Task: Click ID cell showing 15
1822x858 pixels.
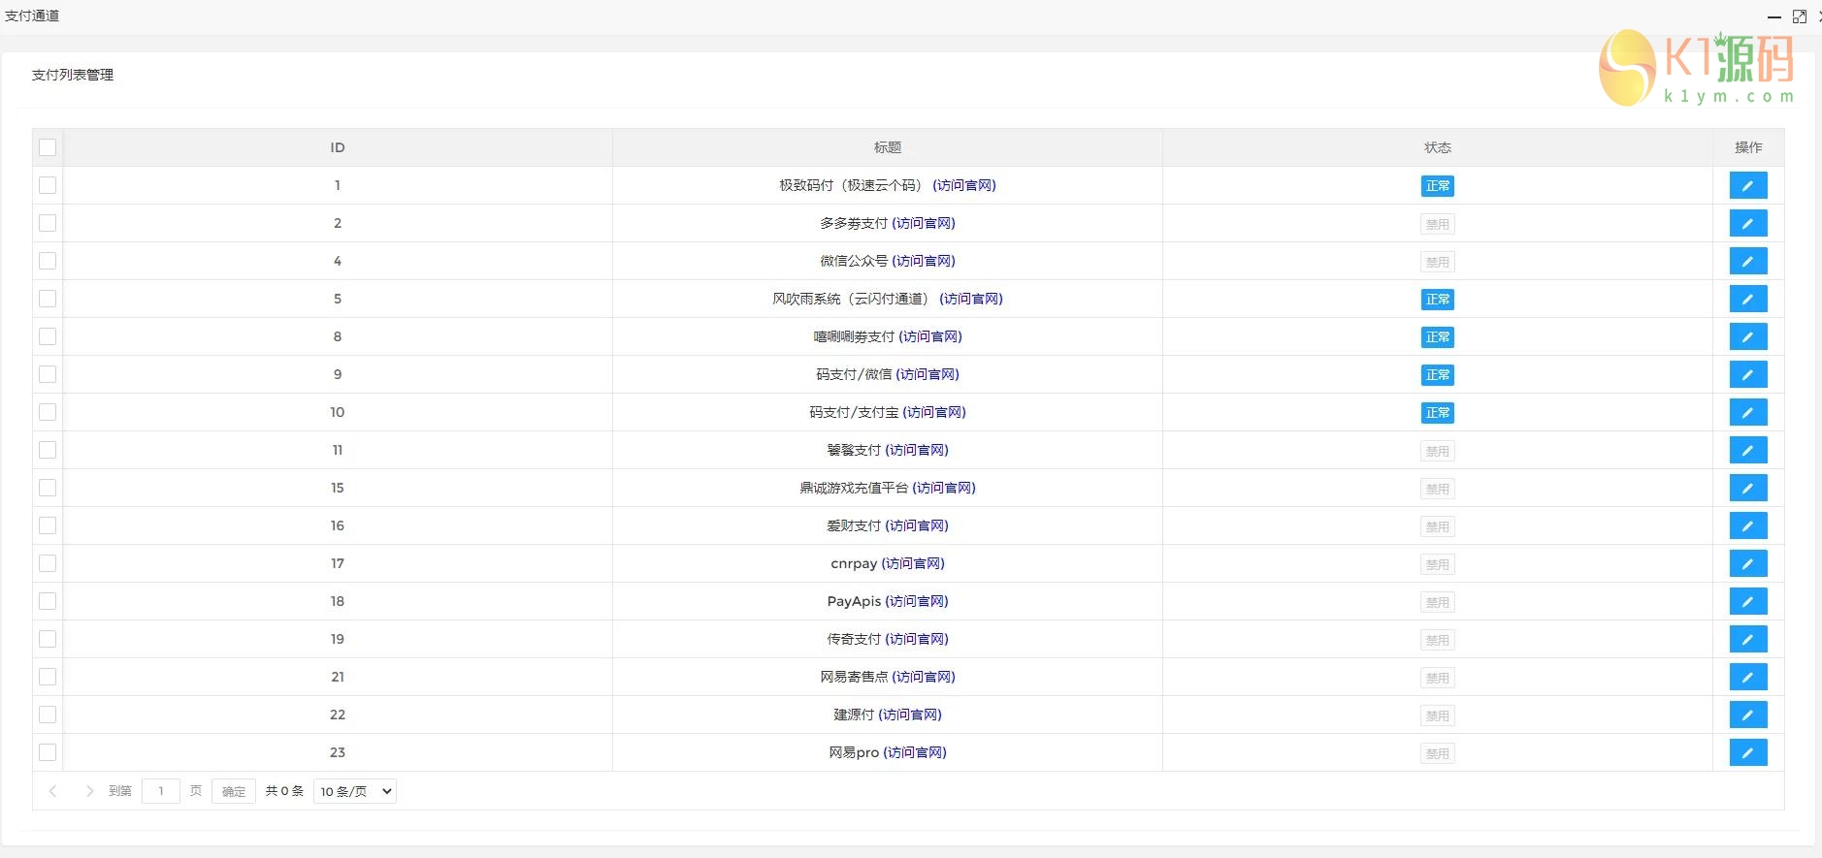Action: (338, 488)
